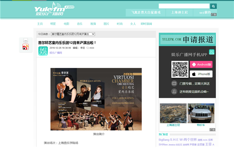This screenshot has height=149, width=234.
Task: Click the Android版 download button
Action: 201,65
